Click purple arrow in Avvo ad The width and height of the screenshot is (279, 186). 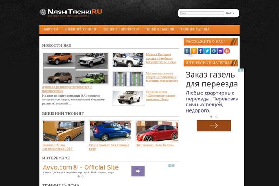tap(138, 171)
